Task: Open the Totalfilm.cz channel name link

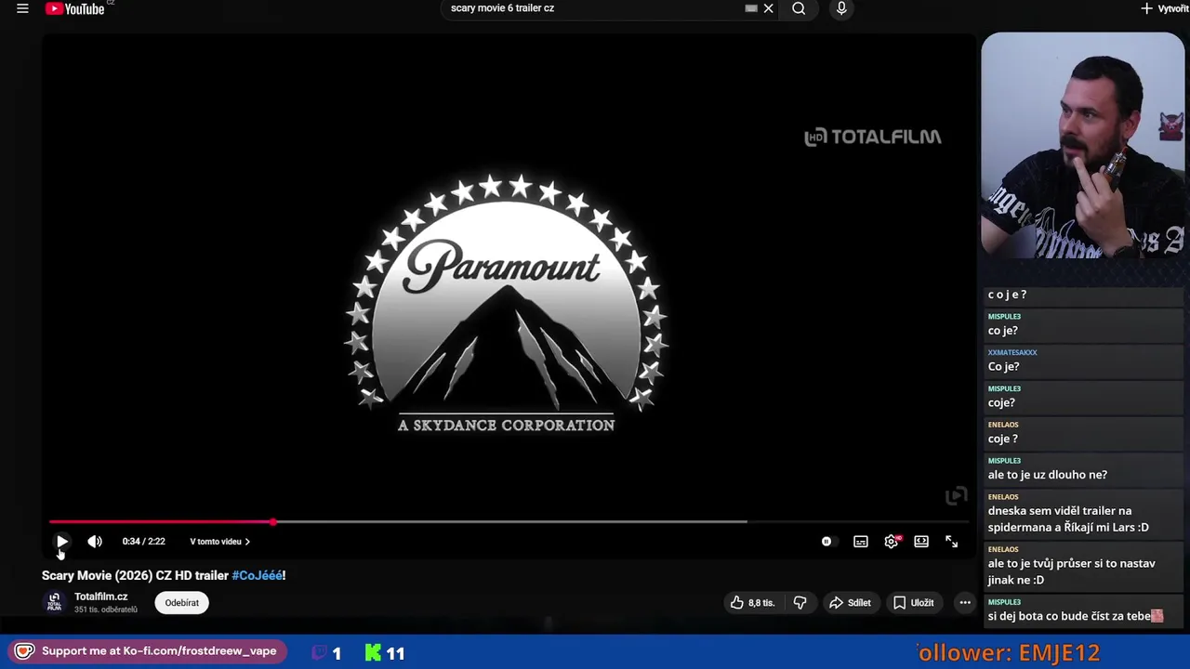Action: click(x=101, y=597)
